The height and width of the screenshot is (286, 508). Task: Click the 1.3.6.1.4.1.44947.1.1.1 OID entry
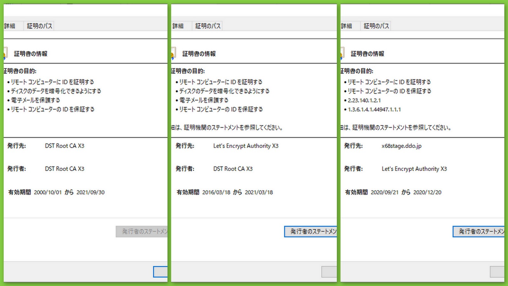coord(374,110)
